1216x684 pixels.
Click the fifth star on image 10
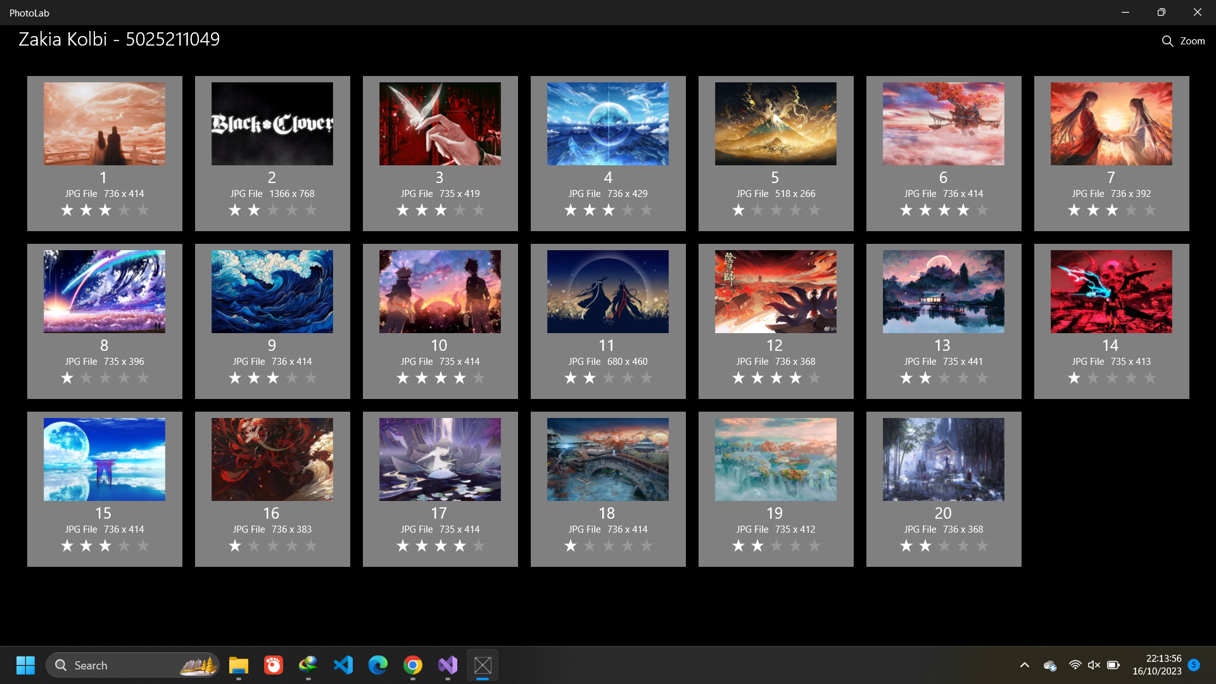coord(479,378)
